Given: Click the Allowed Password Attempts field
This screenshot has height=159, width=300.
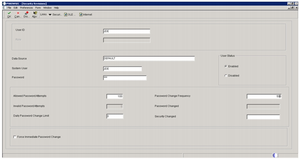Looking at the screenshot, I should (x=115, y=96).
